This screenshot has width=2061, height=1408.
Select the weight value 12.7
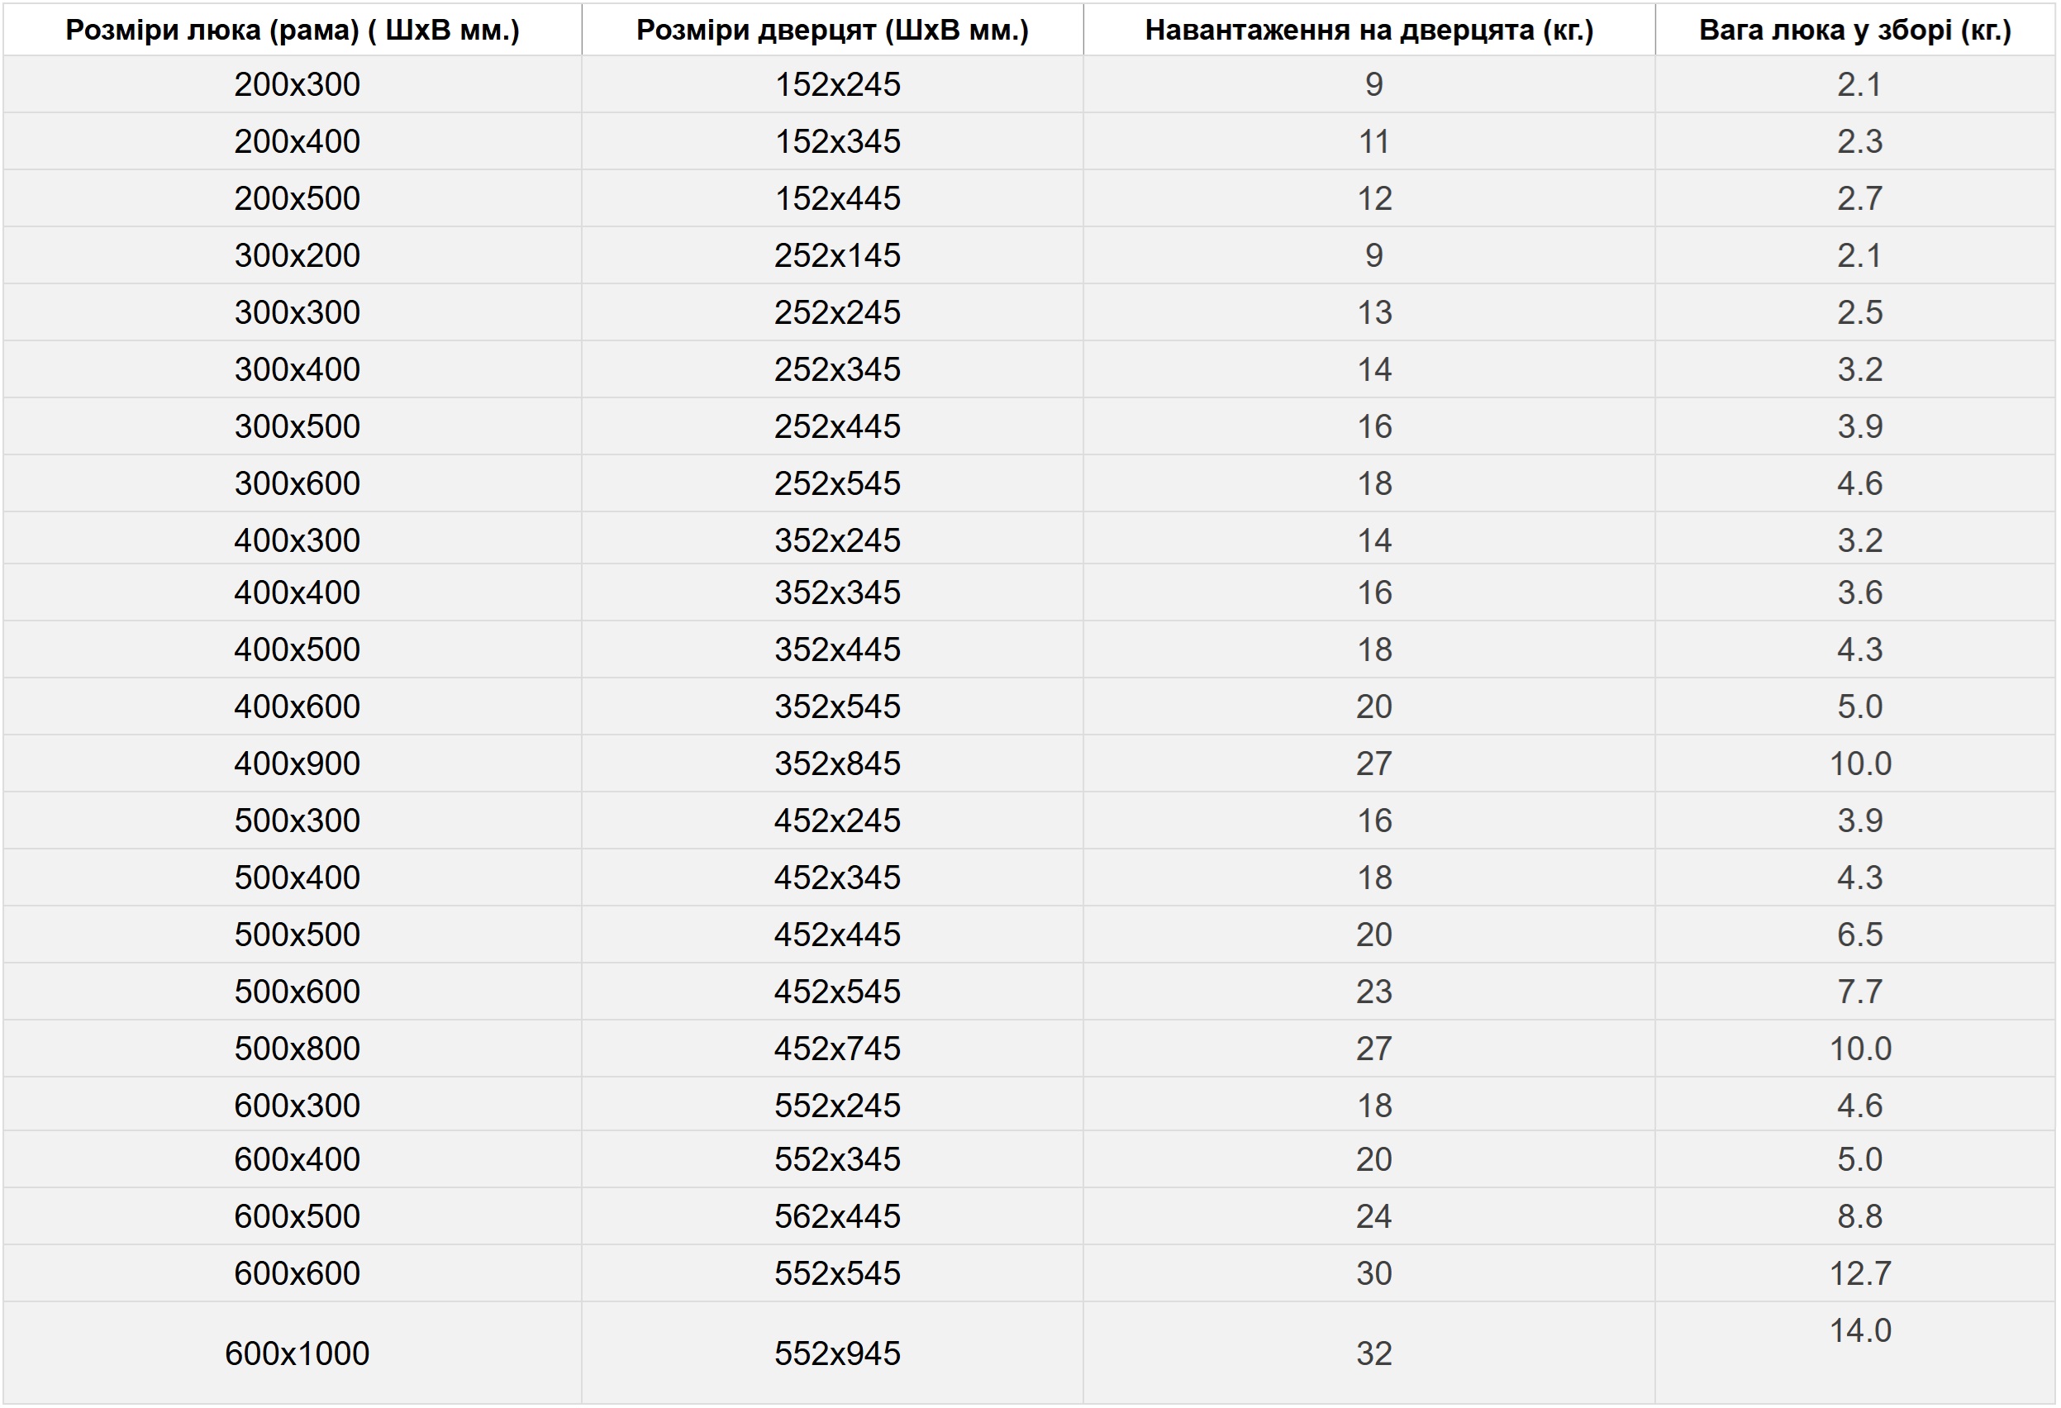tap(1859, 1273)
